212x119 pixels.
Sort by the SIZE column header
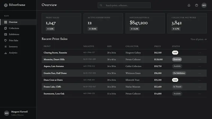tap(109, 46)
